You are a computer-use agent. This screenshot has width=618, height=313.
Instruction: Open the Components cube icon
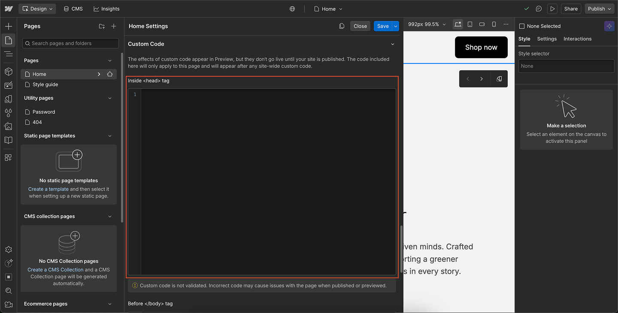[8, 71]
